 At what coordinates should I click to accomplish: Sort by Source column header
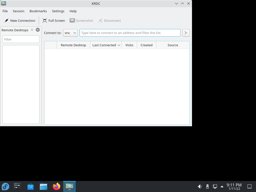click(173, 45)
